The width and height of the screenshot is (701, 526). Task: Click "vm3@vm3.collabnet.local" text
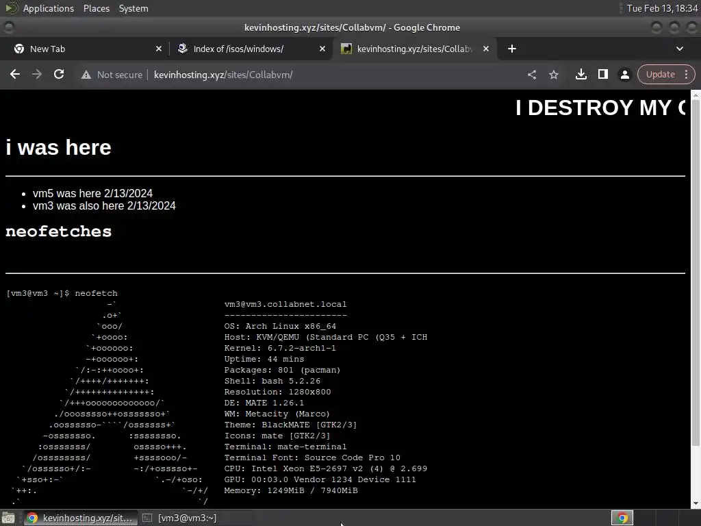pos(285,304)
